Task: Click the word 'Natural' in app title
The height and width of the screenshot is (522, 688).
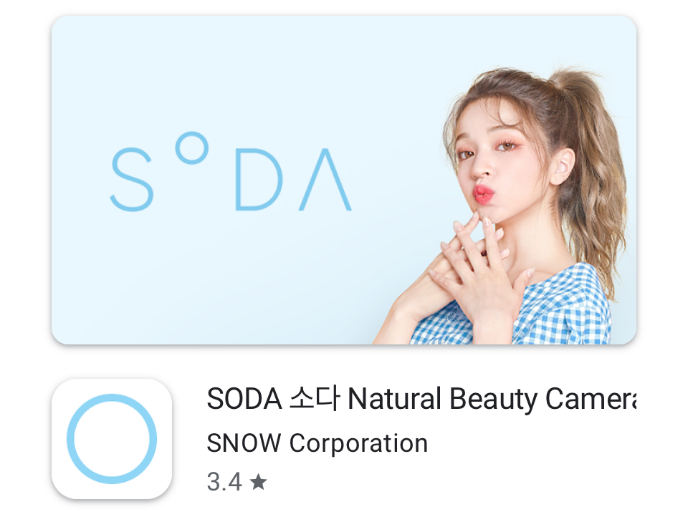Action: tap(394, 398)
